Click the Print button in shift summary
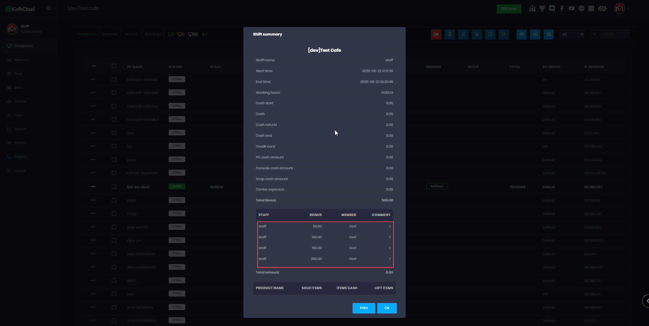Image resolution: width=649 pixels, height=326 pixels. click(x=363, y=308)
